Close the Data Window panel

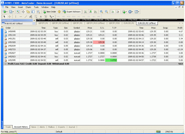pyautogui.click(x=34, y=20)
